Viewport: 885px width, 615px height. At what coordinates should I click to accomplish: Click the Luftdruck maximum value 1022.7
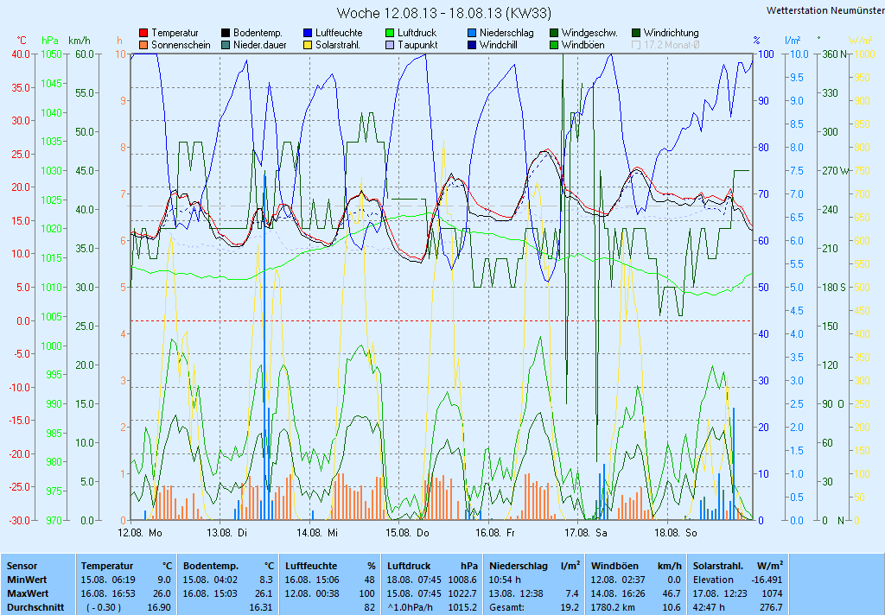(463, 593)
